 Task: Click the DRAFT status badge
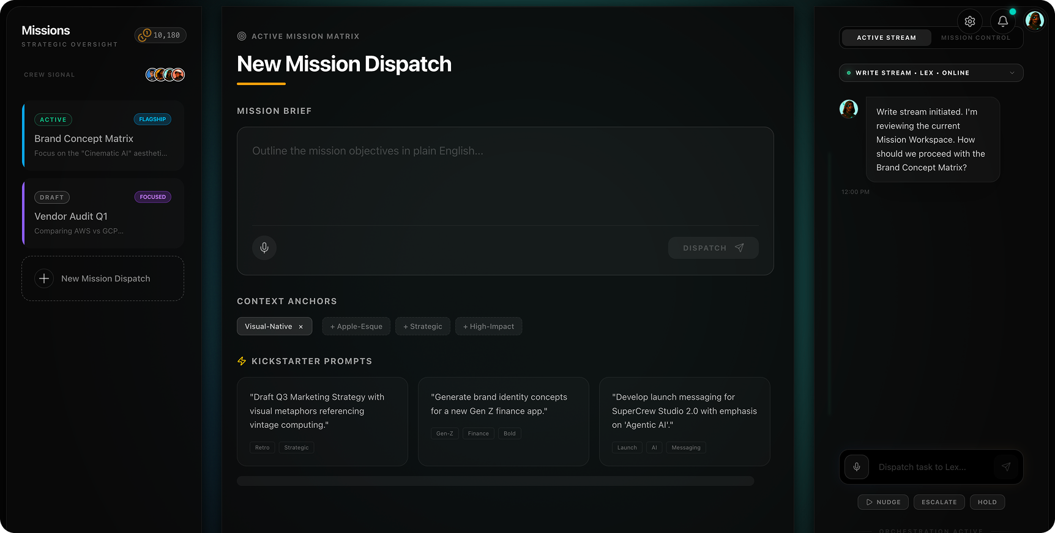(52, 198)
